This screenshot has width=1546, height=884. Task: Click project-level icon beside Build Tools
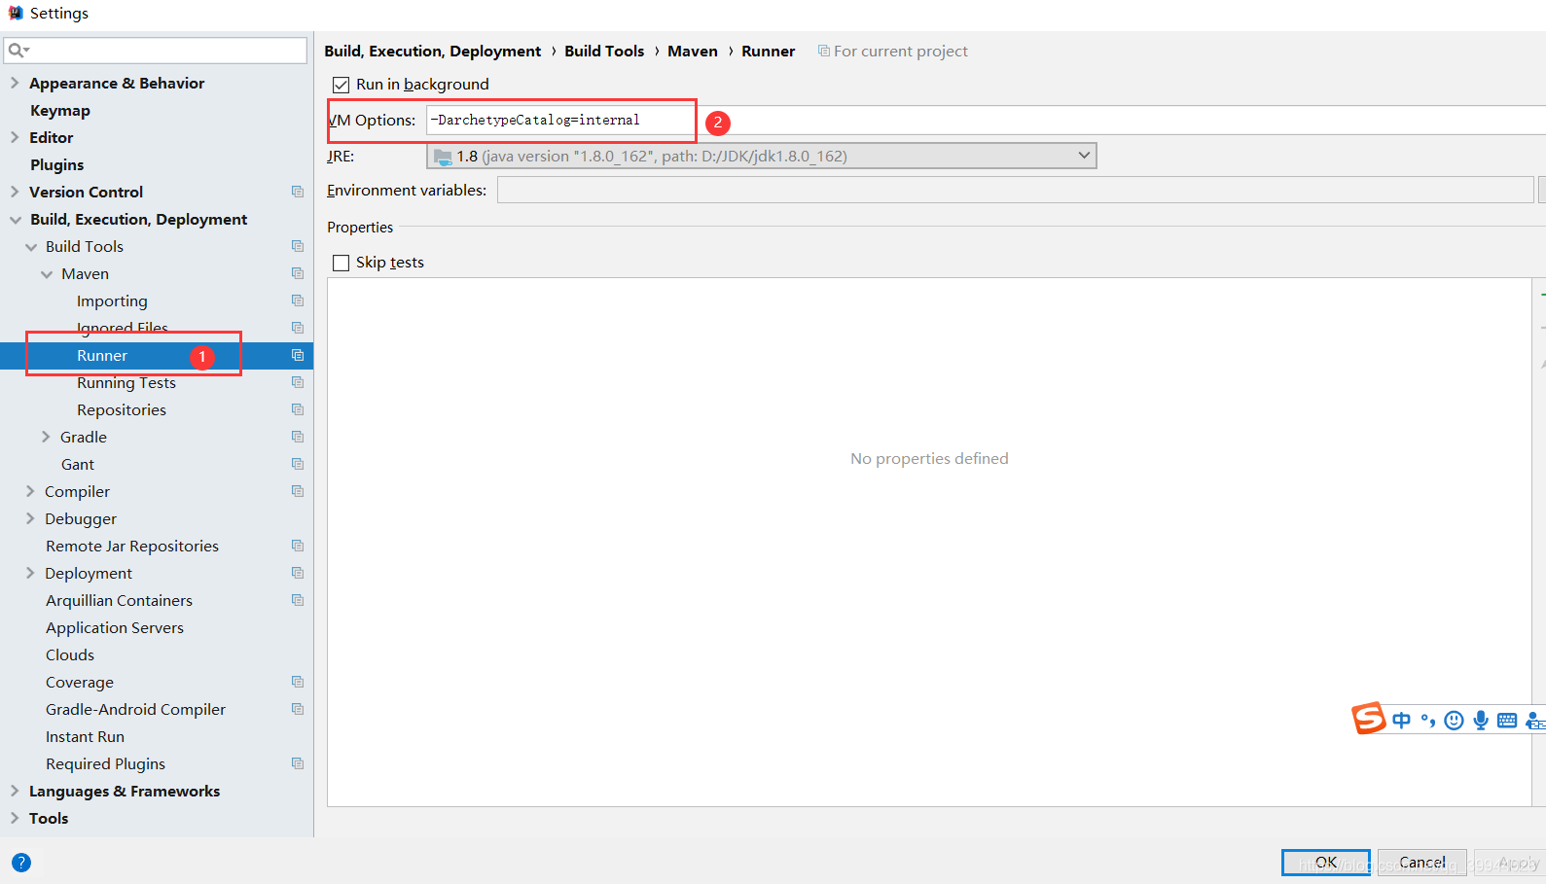298,246
